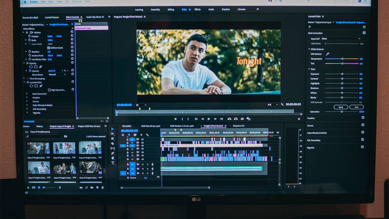Viewport: 389px width, 219px height.
Task: Click the New Bin folder icon in Project
Action: pyautogui.click(x=92, y=187)
